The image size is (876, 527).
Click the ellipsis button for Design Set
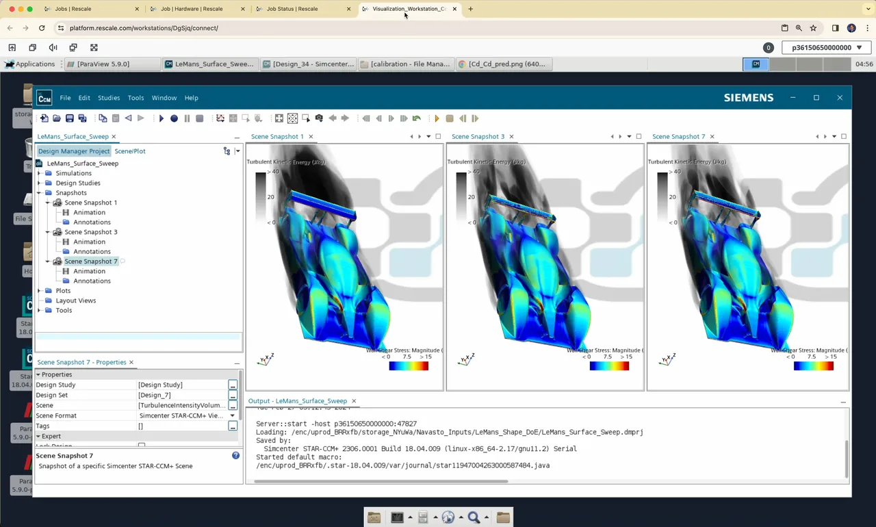233,395
